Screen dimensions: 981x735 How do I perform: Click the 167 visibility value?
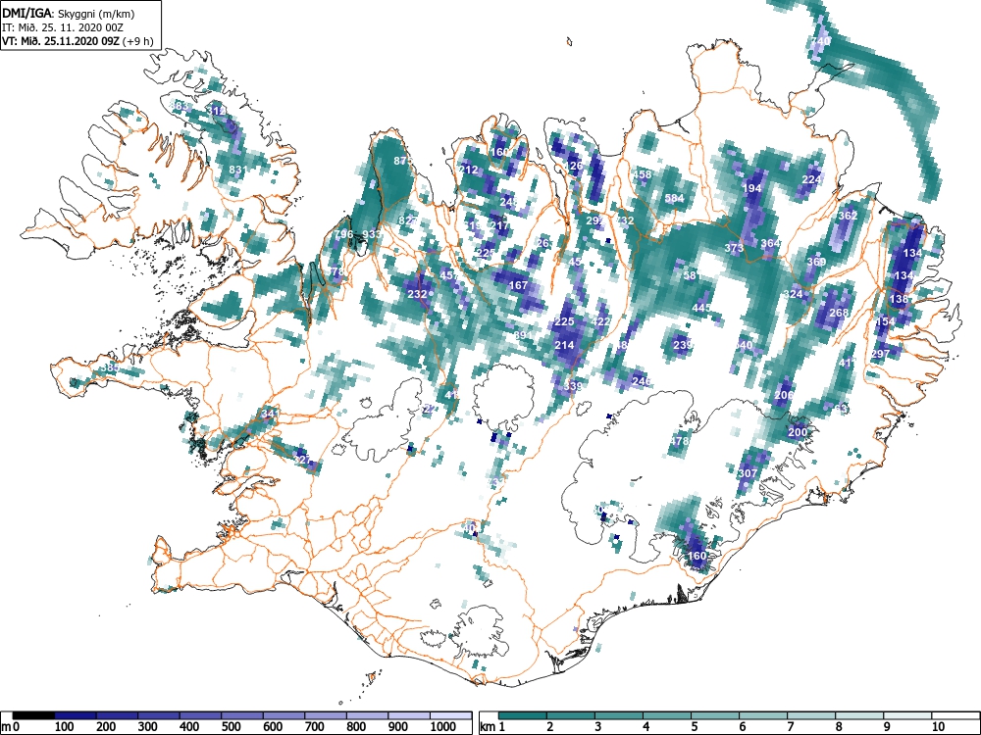click(x=519, y=285)
